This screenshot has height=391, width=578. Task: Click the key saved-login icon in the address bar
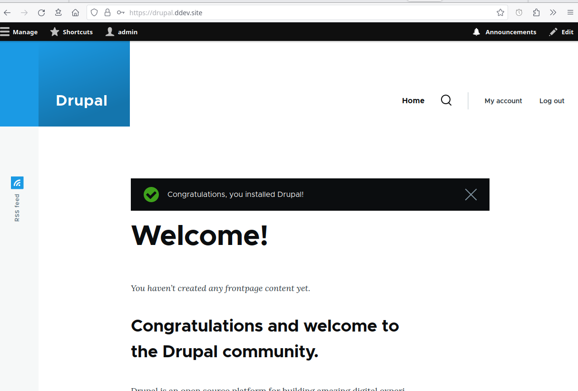tap(121, 13)
